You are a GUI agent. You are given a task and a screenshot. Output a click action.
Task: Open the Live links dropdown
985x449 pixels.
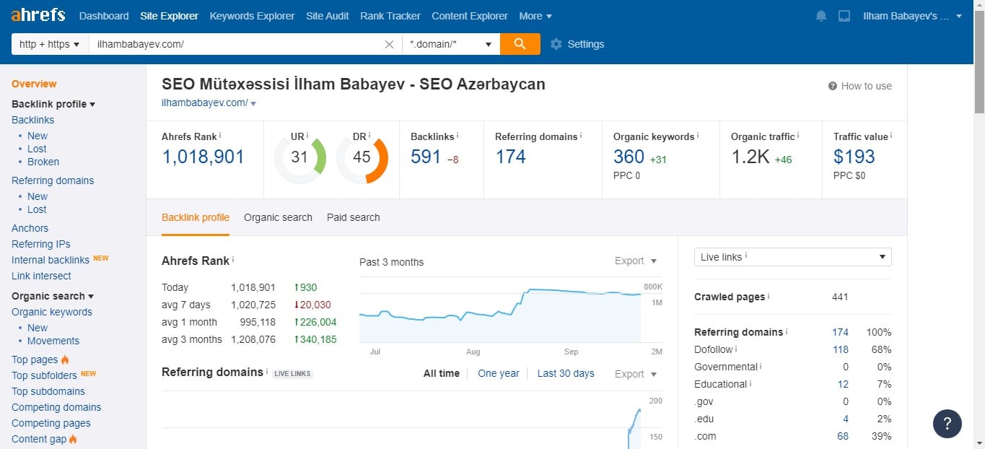pyautogui.click(x=792, y=257)
